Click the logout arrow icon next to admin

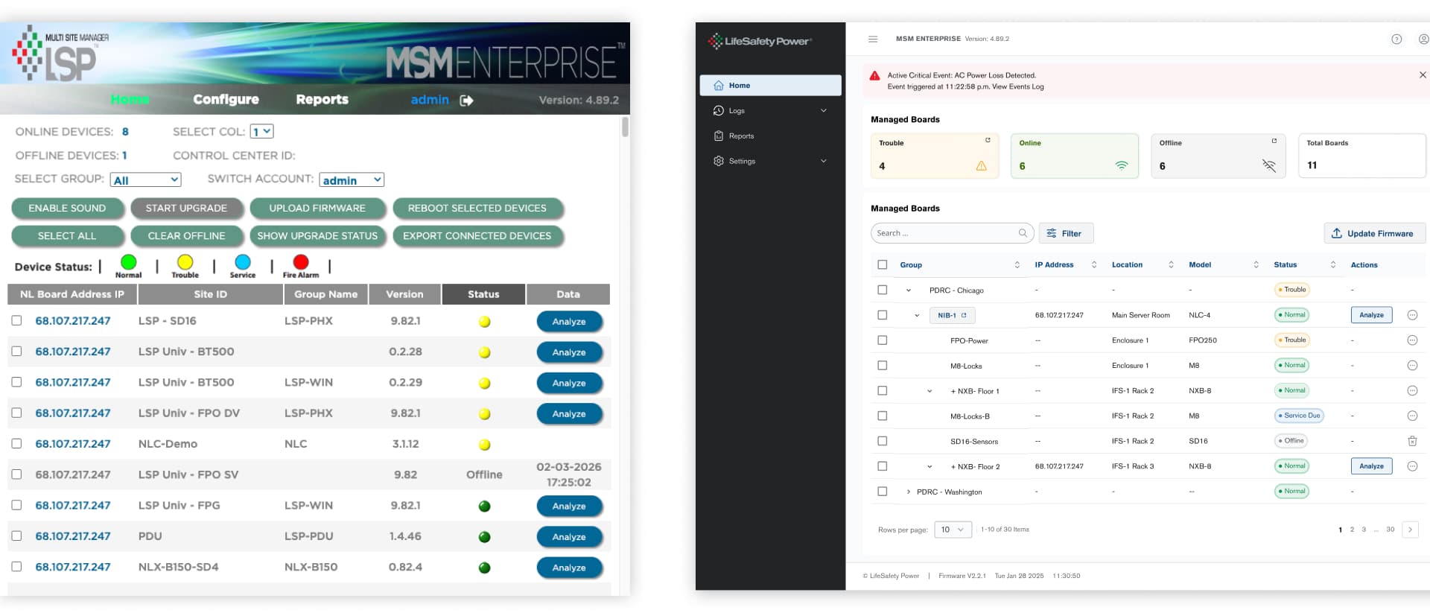coord(467,101)
